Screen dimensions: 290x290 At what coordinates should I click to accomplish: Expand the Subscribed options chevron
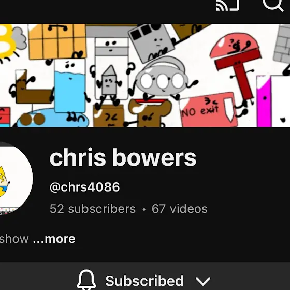pyautogui.click(x=203, y=281)
